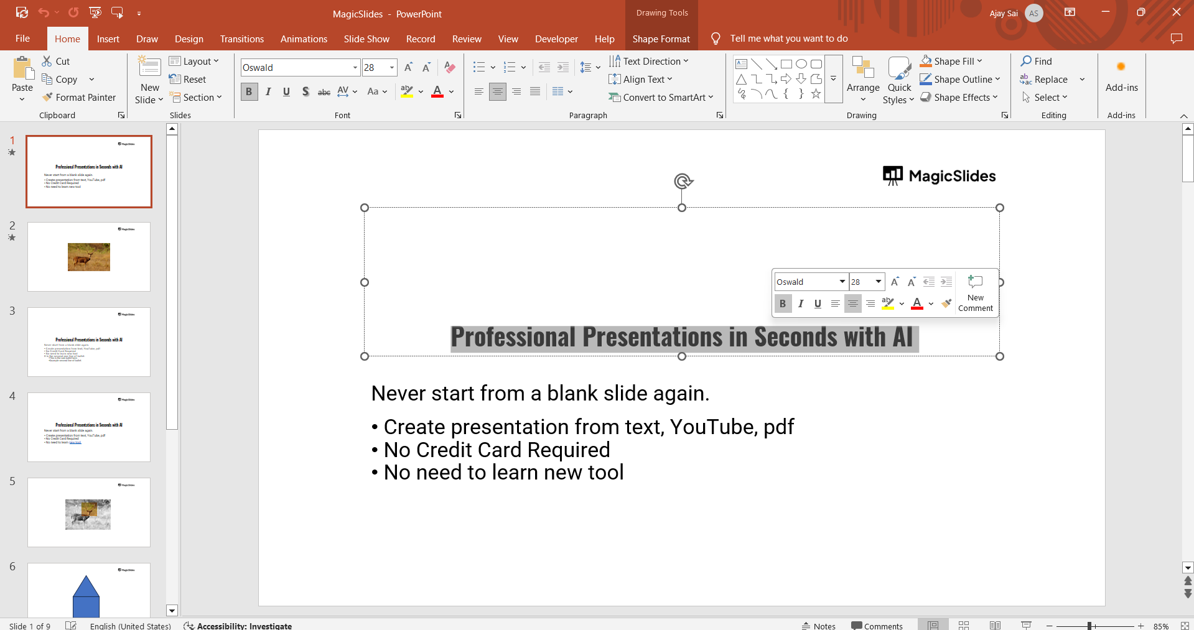The image size is (1194, 630).
Task: Click Increase Font Size in ribbon
Action: (408, 67)
